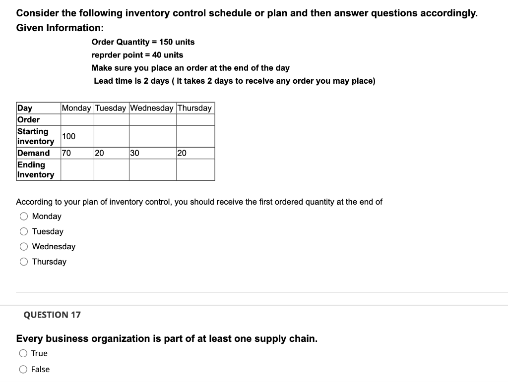Select the Monday radio button
The width and height of the screenshot is (508, 382).
tap(23, 216)
